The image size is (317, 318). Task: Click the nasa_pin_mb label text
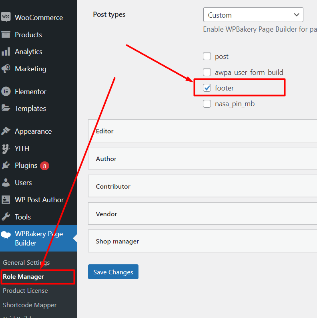[235, 104]
